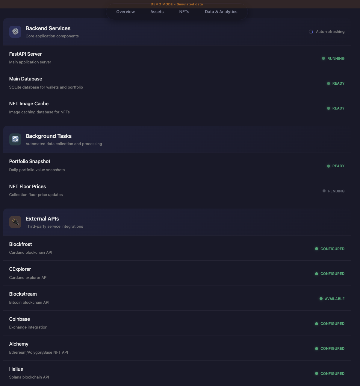The image size is (360, 386).
Task: Click the auto-refreshing spinner icon
Action: click(311, 31)
